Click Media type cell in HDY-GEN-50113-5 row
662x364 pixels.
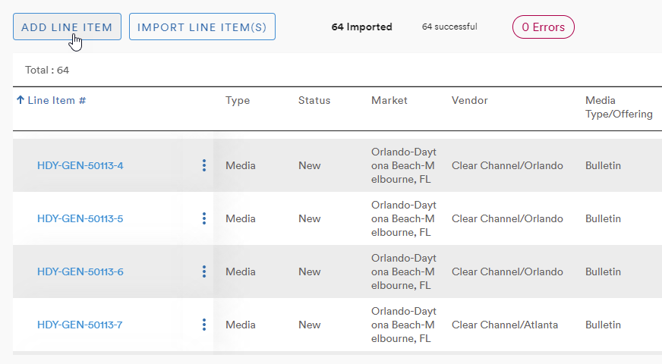pos(240,218)
